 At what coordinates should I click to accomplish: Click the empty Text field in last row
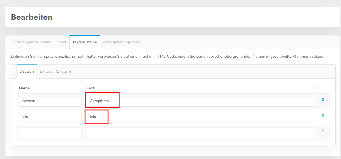[200, 133]
